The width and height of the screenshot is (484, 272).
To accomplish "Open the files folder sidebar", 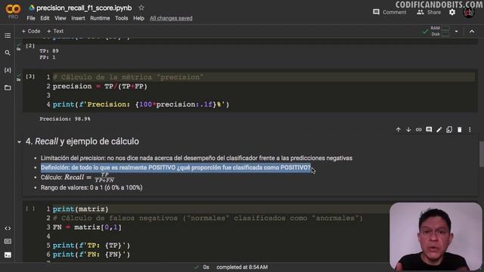I will [8, 88].
